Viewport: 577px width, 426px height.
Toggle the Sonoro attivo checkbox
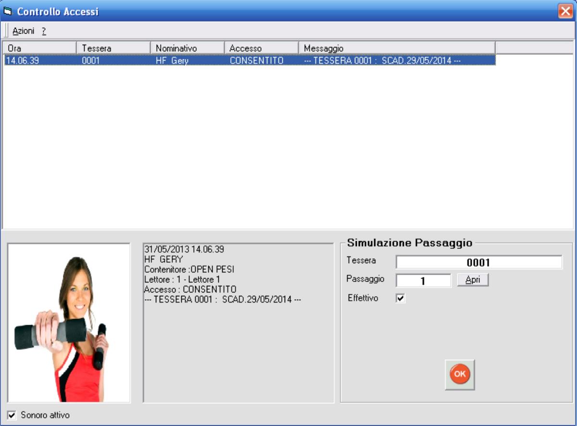pos(12,415)
